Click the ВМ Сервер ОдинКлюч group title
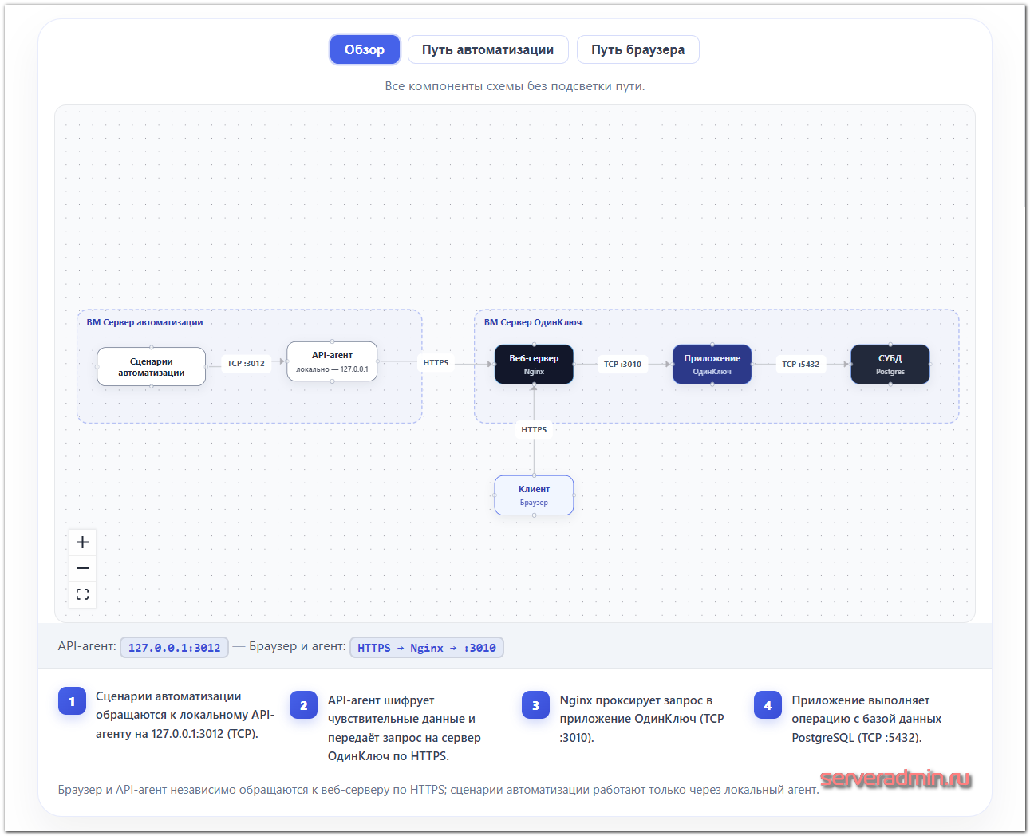 [533, 322]
